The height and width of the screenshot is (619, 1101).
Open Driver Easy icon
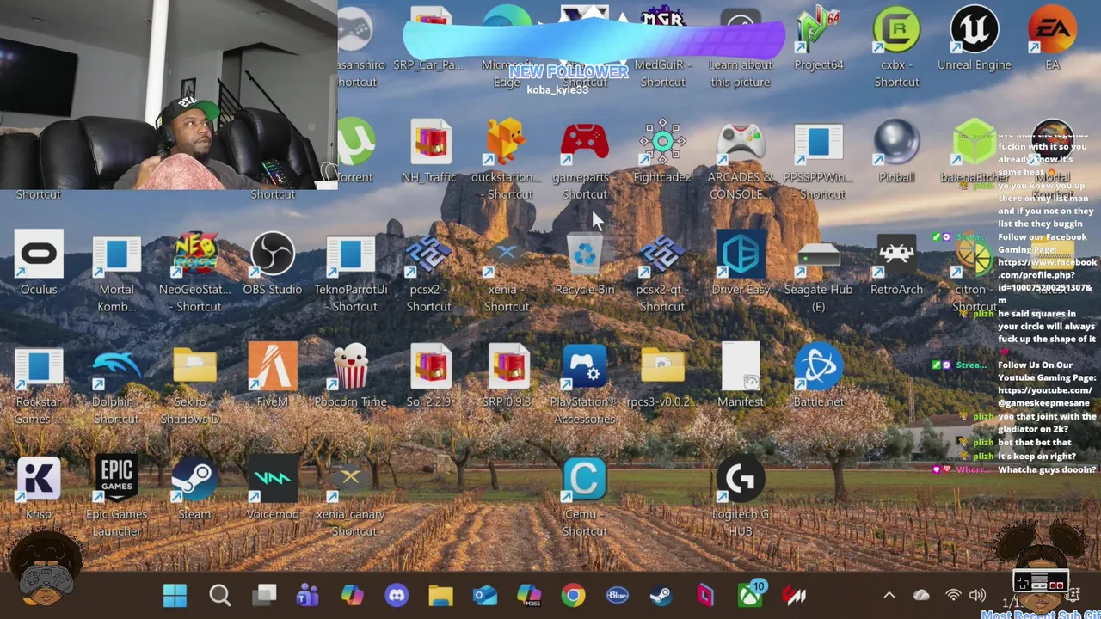pos(741,254)
